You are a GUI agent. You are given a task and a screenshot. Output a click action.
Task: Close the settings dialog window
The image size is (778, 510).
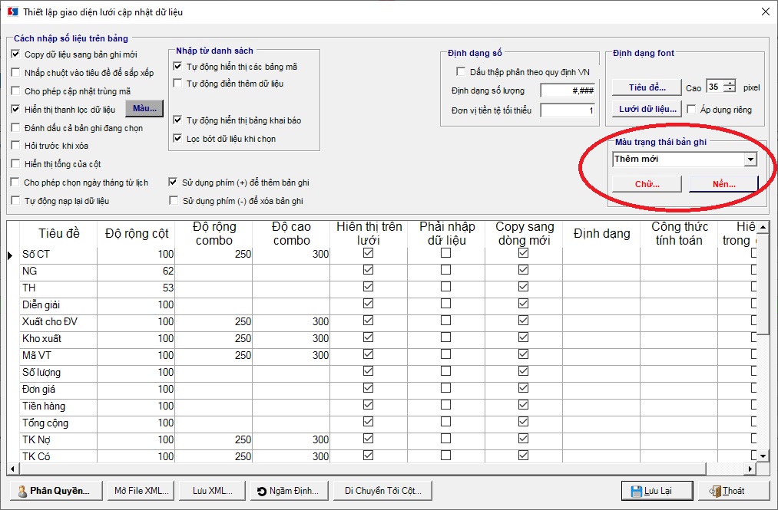(x=766, y=12)
